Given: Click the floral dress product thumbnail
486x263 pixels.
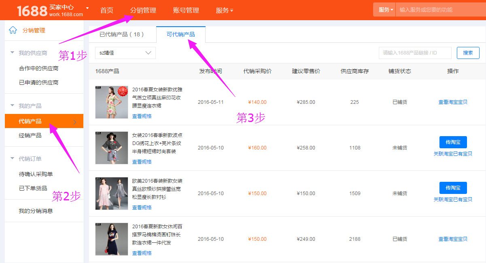Looking at the screenshot, I should coord(111,102).
